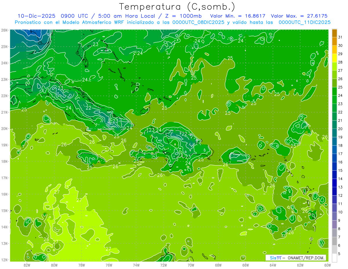The height and width of the screenshot is (269, 348).
Task: Click the colorbar legend label "12"
Action: coord(340,196)
